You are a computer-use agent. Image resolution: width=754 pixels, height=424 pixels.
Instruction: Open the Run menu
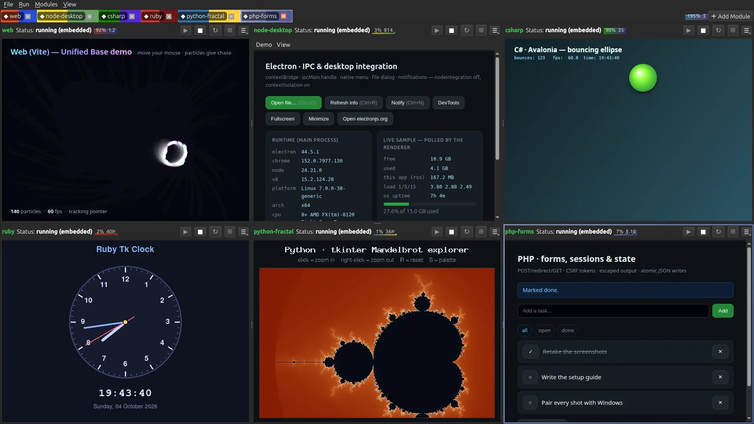[x=24, y=4]
